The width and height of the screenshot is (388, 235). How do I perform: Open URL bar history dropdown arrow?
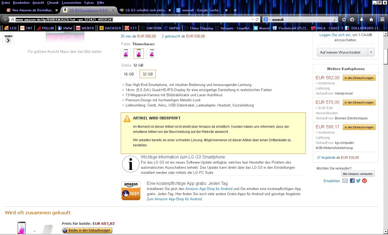(x=252, y=19)
